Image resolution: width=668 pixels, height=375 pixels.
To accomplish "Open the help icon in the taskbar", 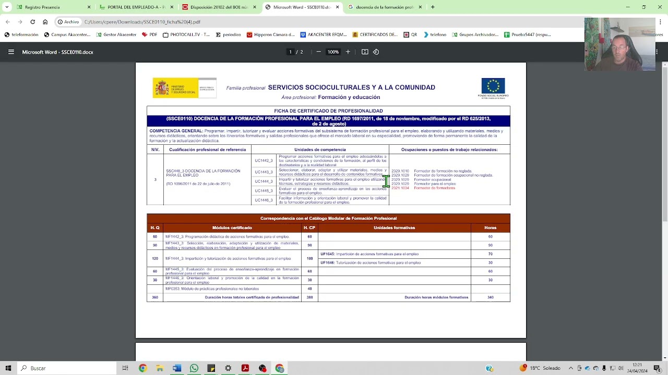I will pyautogui.click(x=490, y=368).
